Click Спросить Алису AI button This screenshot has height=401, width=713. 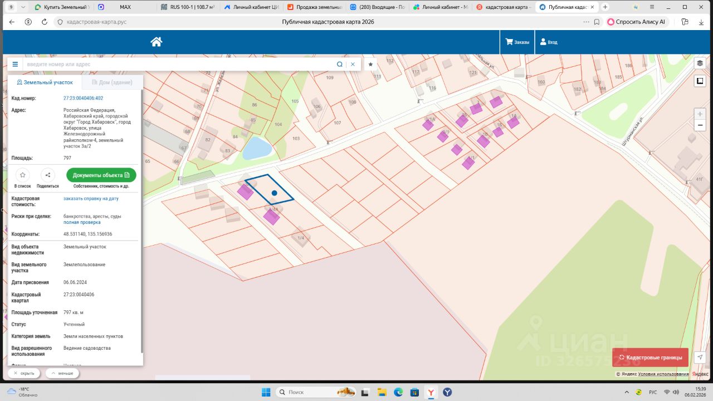click(x=636, y=22)
